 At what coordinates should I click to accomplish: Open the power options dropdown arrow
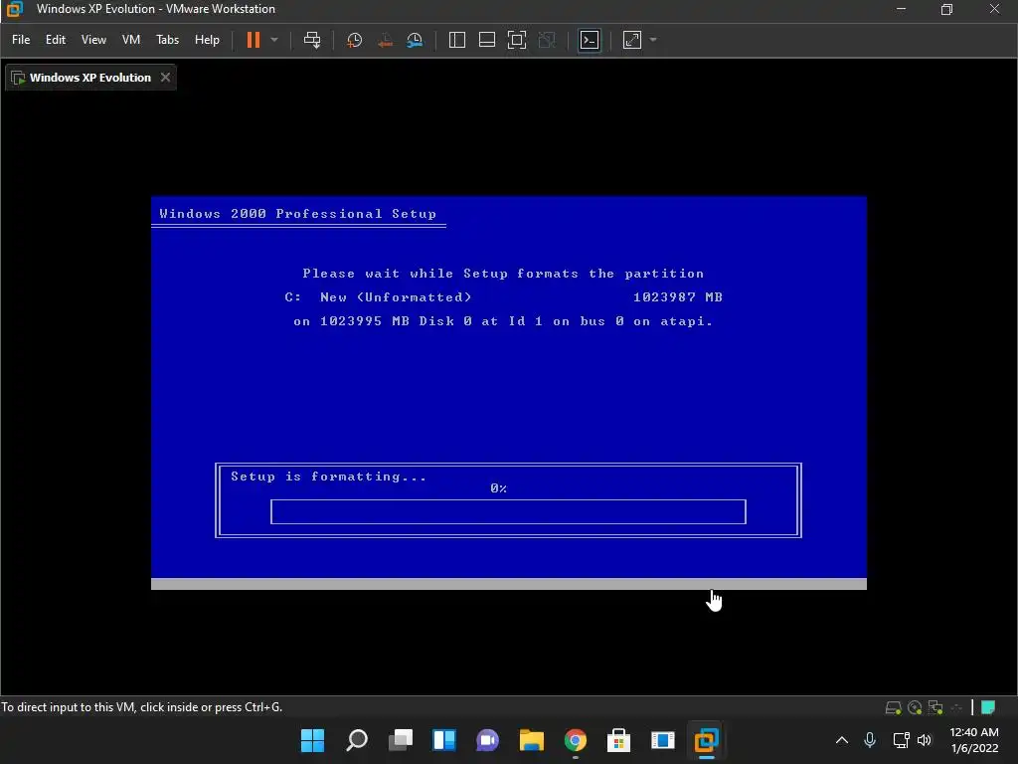pos(274,40)
